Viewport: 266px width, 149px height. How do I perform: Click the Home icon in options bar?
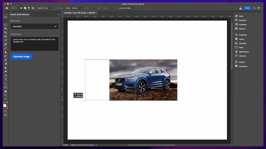click(7, 8)
